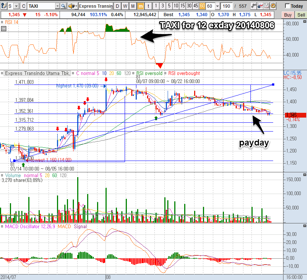307x280 pixels.
Task: Click the Sell button
Action: (x=301, y=15)
